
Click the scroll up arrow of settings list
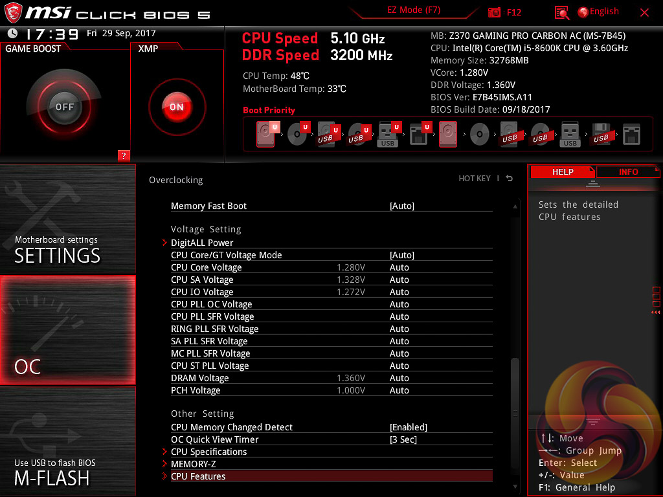point(515,206)
